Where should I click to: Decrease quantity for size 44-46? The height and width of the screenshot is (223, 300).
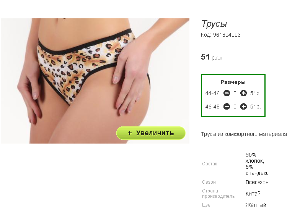tap(227, 93)
